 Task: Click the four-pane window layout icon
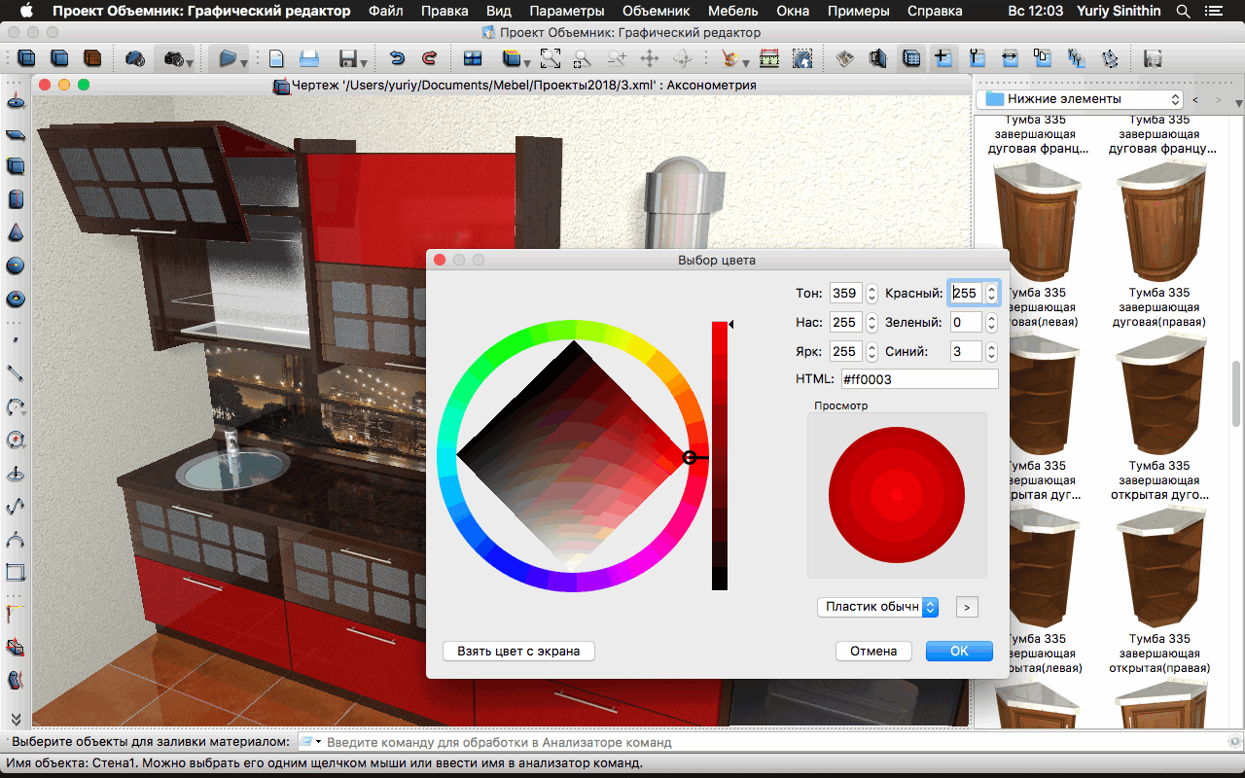pos(473,58)
